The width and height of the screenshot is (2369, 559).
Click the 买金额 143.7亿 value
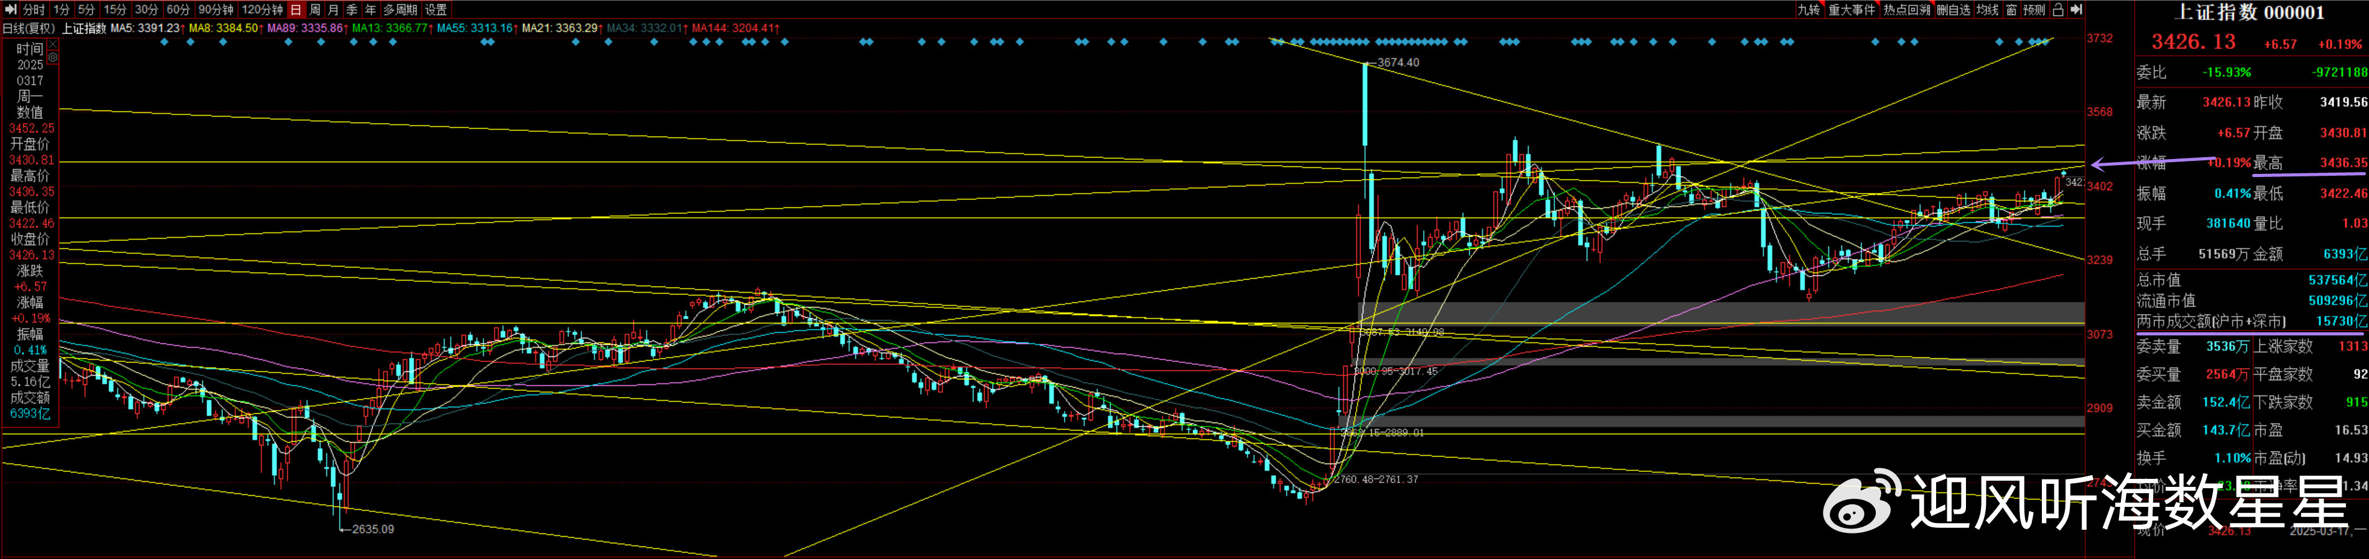click(x=2225, y=430)
